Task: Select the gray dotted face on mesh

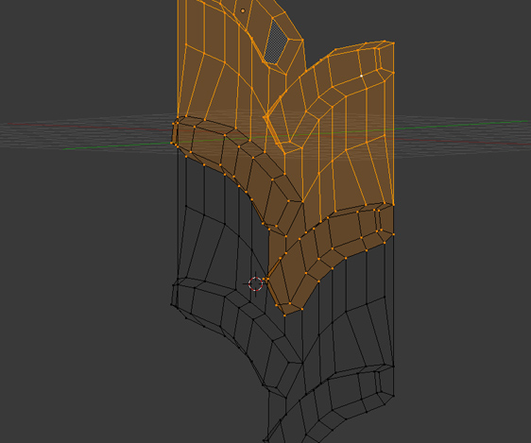Action: tap(276, 42)
